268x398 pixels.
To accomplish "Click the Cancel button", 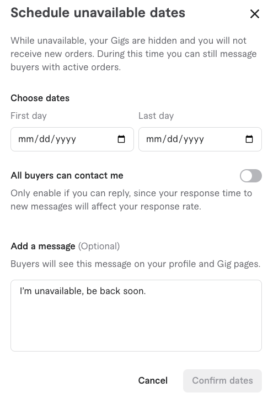I will click(x=153, y=380).
